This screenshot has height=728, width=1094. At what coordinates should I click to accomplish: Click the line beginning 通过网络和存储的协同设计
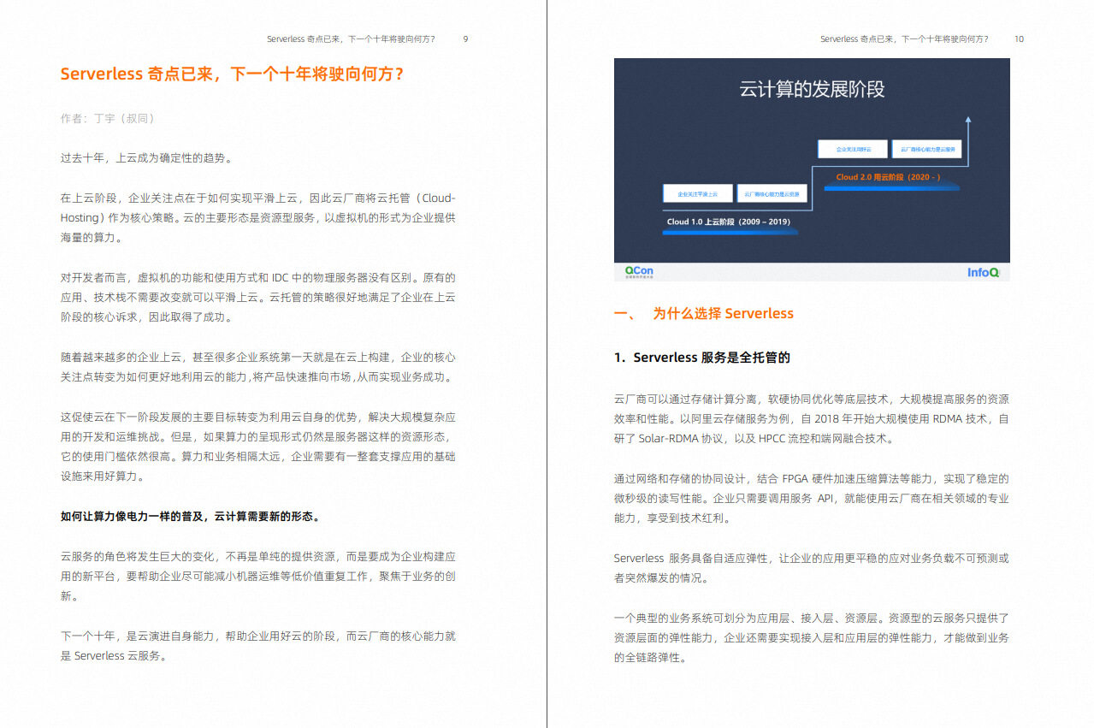pyautogui.click(x=811, y=478)
